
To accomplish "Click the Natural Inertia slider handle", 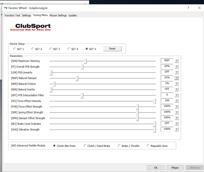I will pyautogui.click(x=51, y=90).
